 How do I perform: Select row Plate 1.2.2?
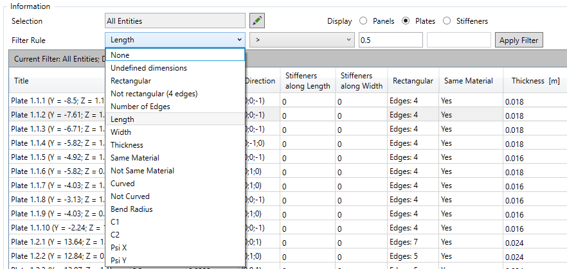(57, 256)
